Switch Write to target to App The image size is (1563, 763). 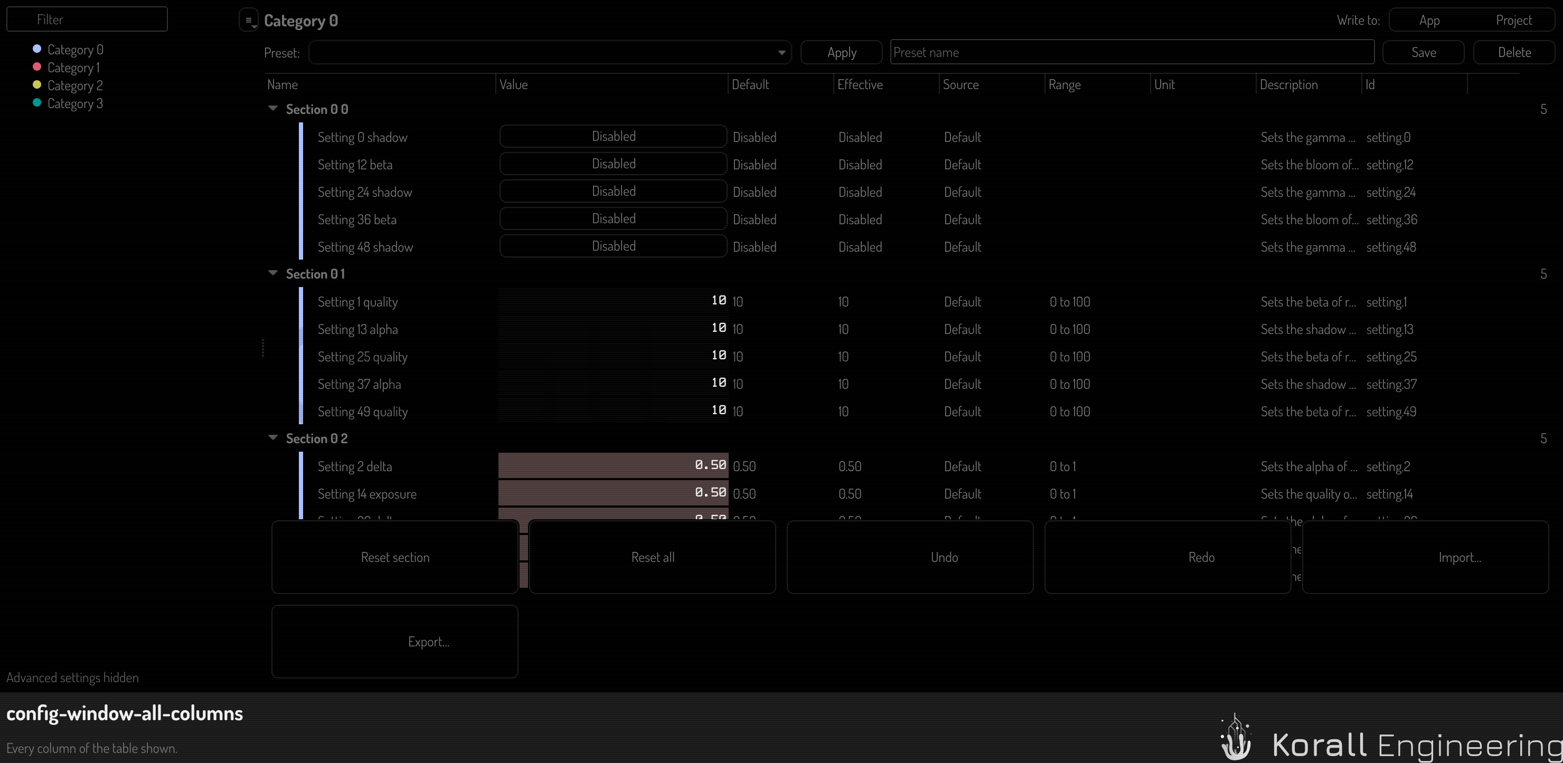point(1429,20)
